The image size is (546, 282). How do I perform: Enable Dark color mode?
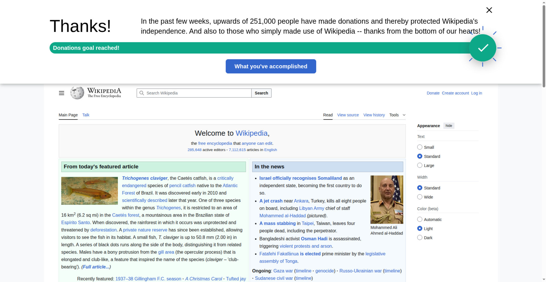tap(420, 238)
